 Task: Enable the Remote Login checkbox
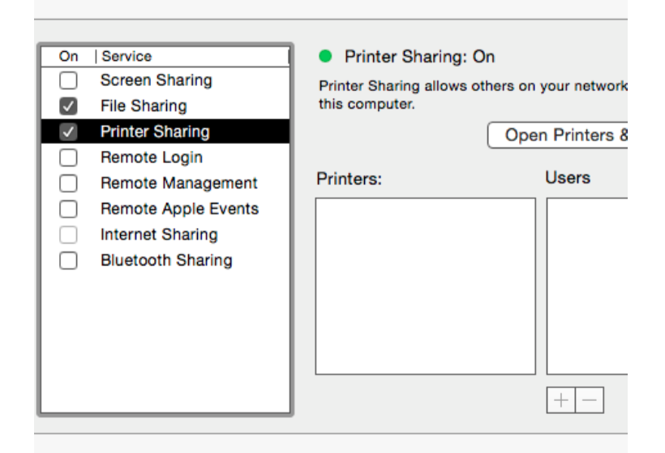tap(68, 157)
